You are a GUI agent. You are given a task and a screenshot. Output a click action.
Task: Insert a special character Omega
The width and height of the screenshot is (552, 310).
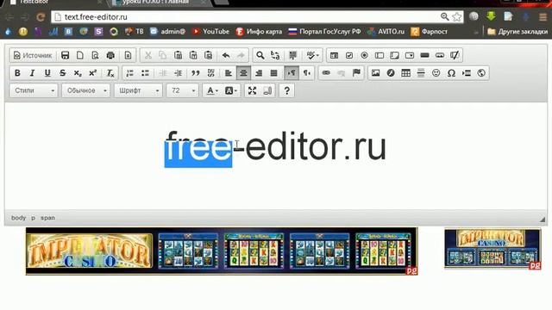pyautogui.click(x=451, y=72)
